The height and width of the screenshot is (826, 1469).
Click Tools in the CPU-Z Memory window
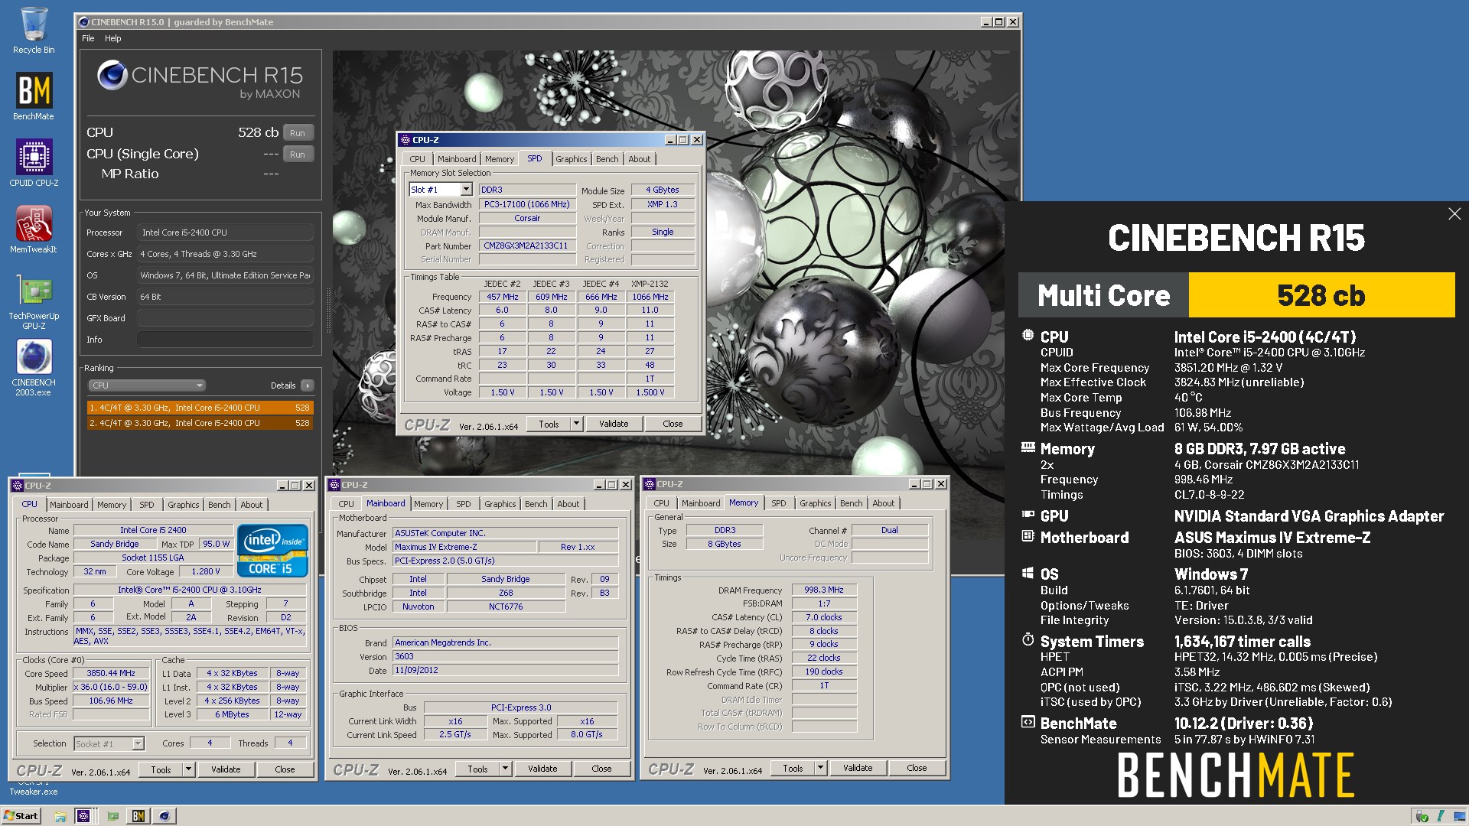coord(793,768)
